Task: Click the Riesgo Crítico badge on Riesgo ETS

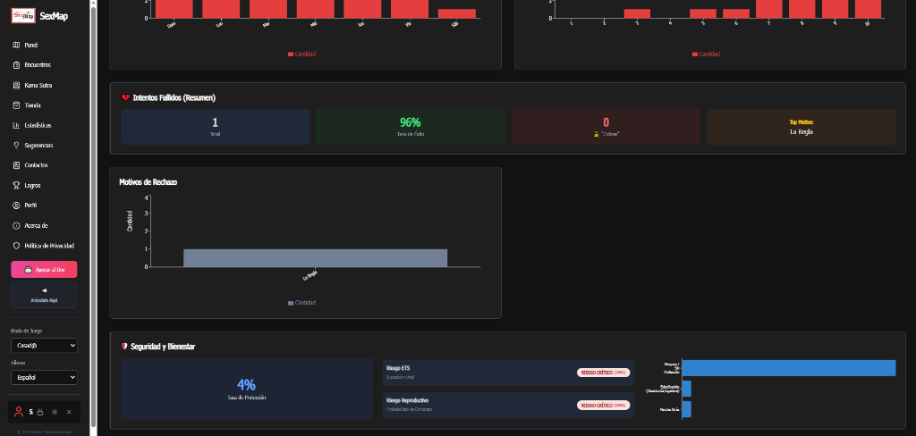Action: [604, 373]
